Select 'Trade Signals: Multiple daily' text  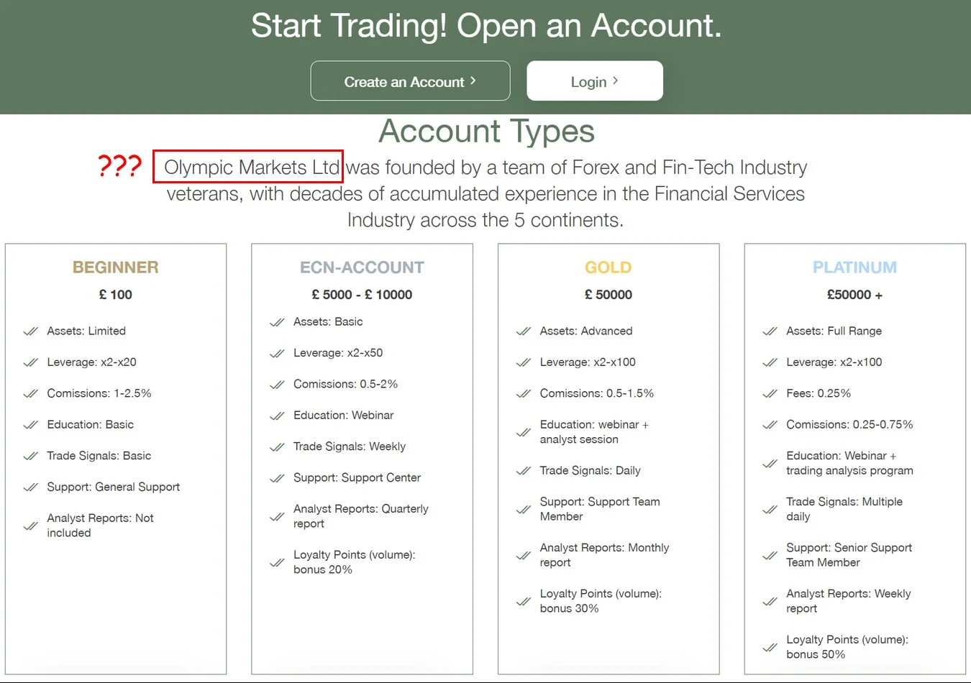point(844,509)
